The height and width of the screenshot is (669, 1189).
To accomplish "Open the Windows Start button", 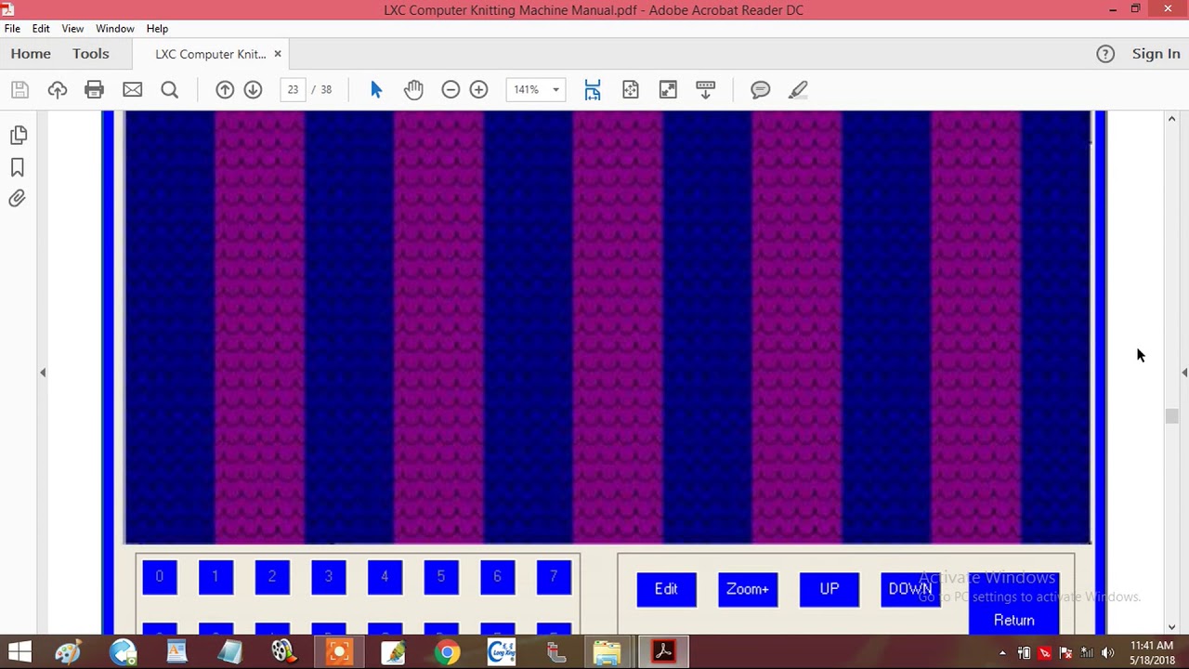I will click(x=19, y=652).
